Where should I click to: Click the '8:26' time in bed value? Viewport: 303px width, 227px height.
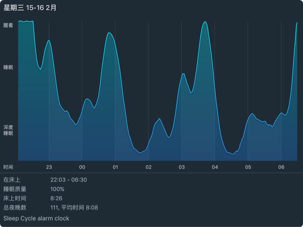(56, 198)
